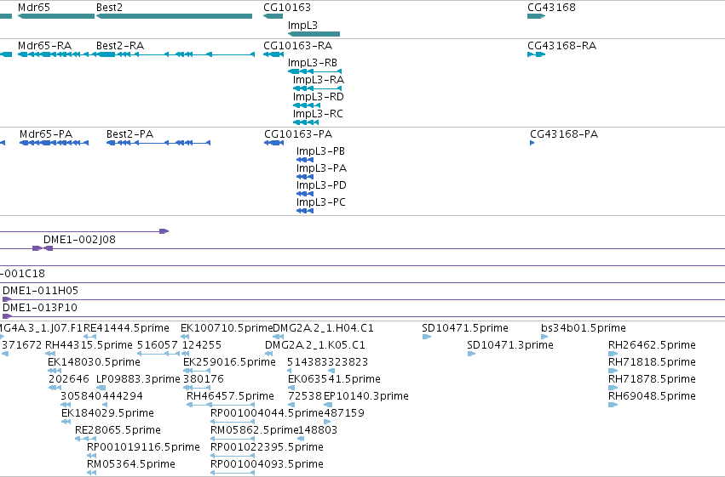
Task: Click the CG43168 gene feature
Action: click(x=537, y=16)
